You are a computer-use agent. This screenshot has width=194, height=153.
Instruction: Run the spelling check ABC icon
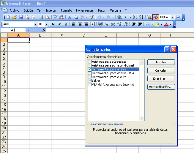(x=55, y=17)
